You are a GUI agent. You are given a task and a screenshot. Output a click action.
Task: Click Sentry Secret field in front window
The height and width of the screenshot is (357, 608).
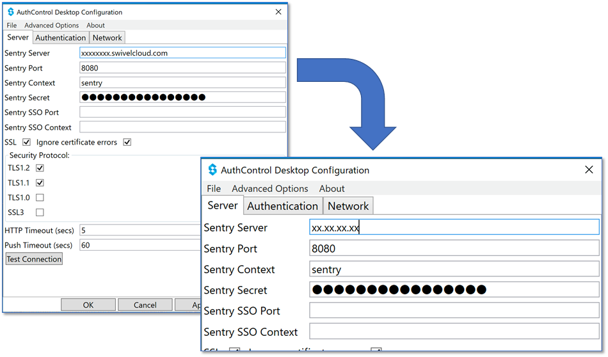coord(454,290)
